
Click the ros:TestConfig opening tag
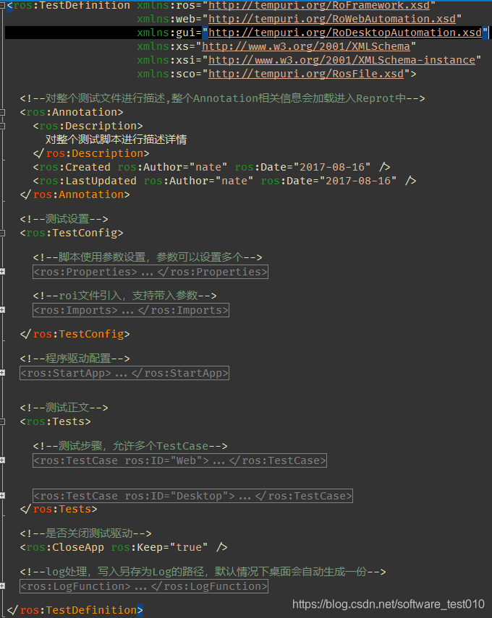pyautogui.click(x=72, y=233)
